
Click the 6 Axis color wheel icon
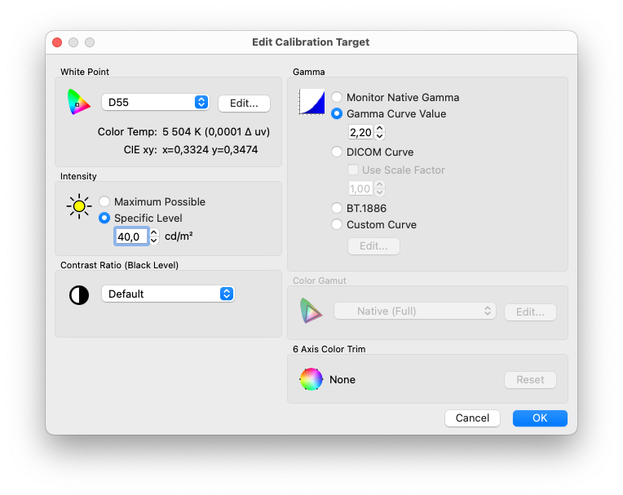(311, 379)
